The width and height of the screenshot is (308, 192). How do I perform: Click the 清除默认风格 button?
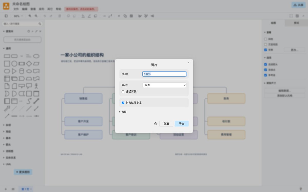[285, 95]
